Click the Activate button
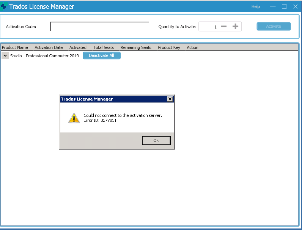302x230 pixels. point(274,27)
